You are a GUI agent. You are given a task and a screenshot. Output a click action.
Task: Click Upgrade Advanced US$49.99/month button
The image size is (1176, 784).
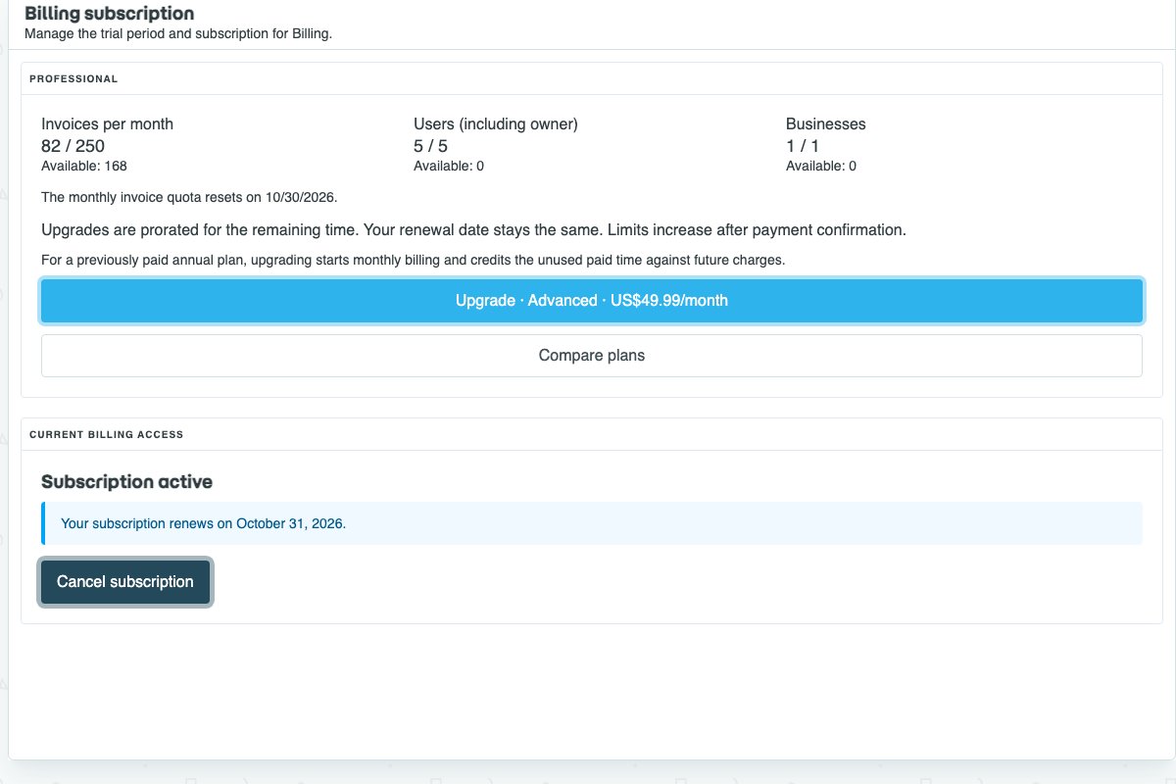tap(592, 301)
